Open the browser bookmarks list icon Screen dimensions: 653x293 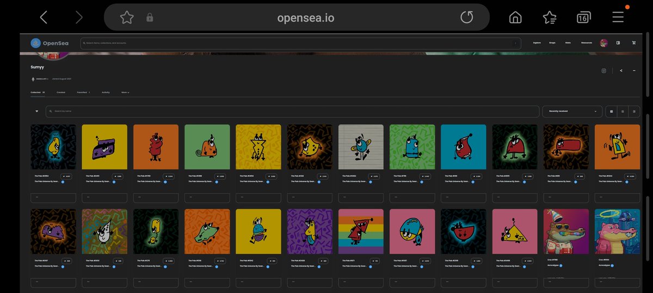pos(550,17)
